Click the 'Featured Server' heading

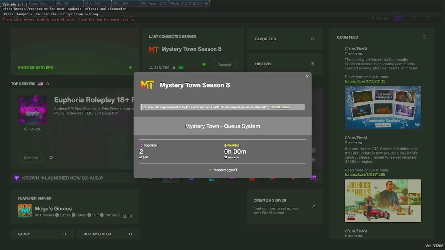point(35,198)
